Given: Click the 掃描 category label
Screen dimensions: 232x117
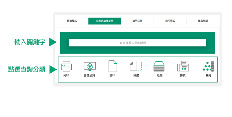Looking at the screenshot, I should click(136, 76).
